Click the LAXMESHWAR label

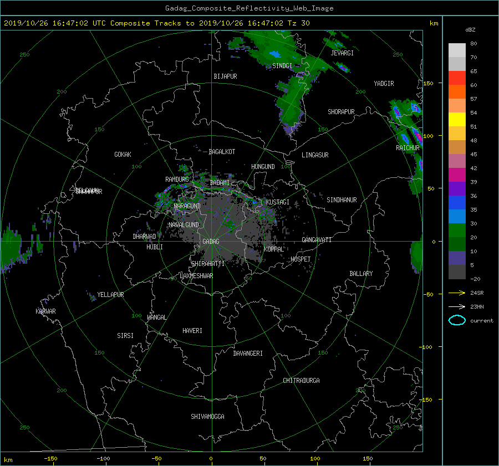coord(196,276)
